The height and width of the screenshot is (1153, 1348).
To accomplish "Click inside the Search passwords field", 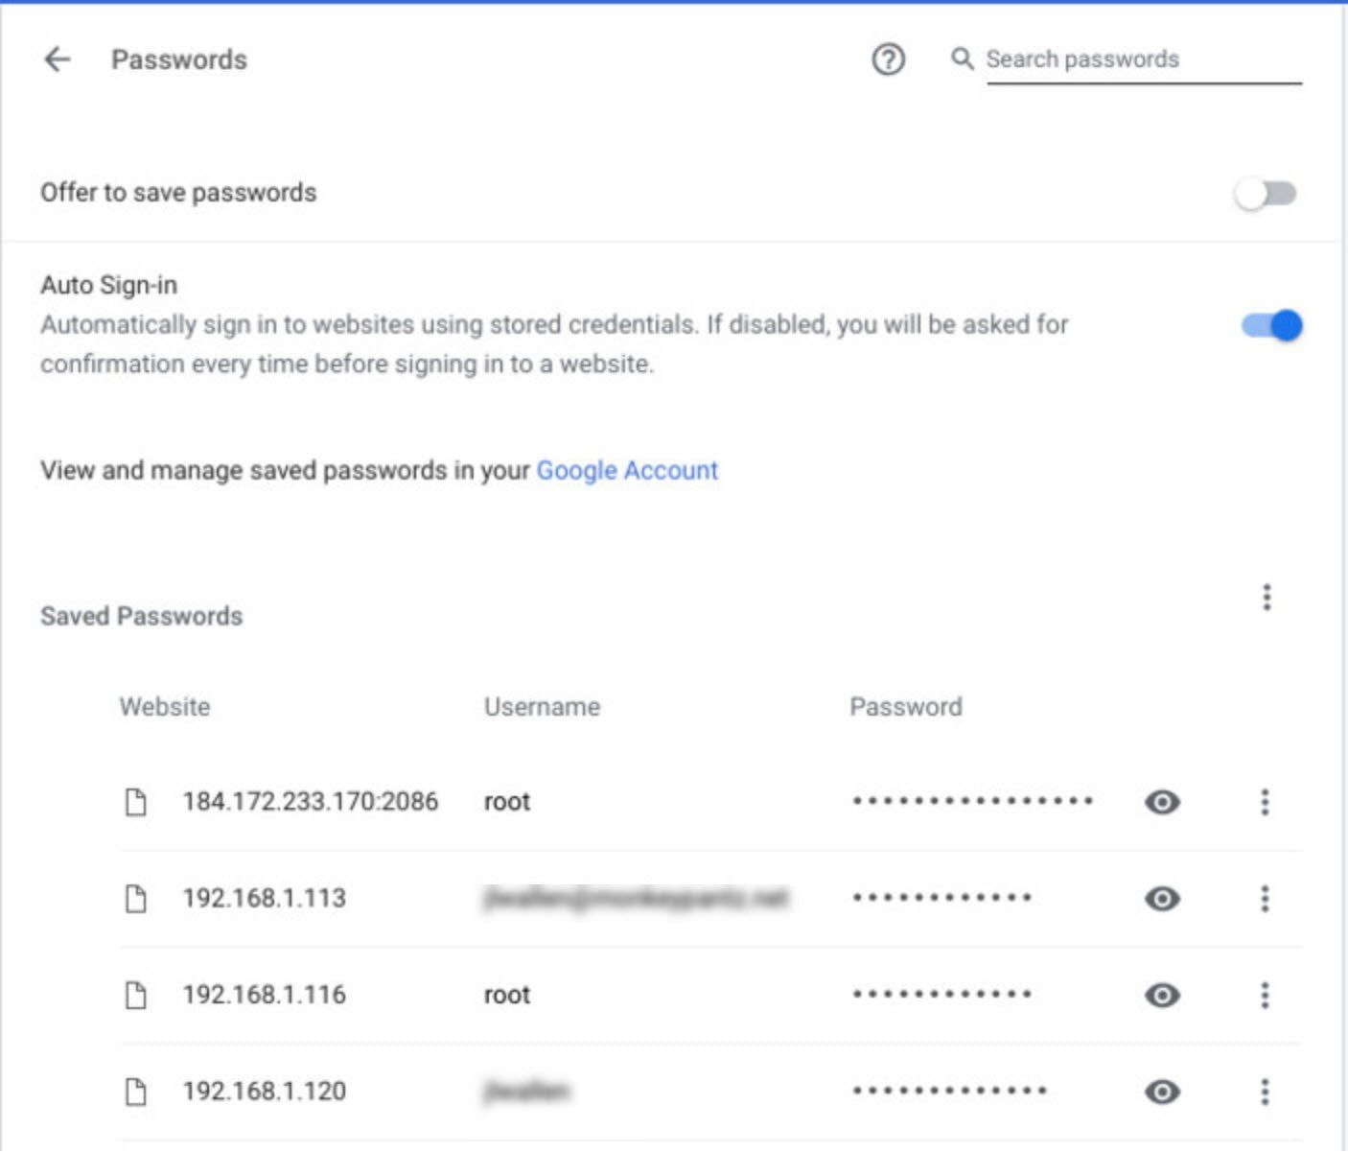I will (1103, 59).
